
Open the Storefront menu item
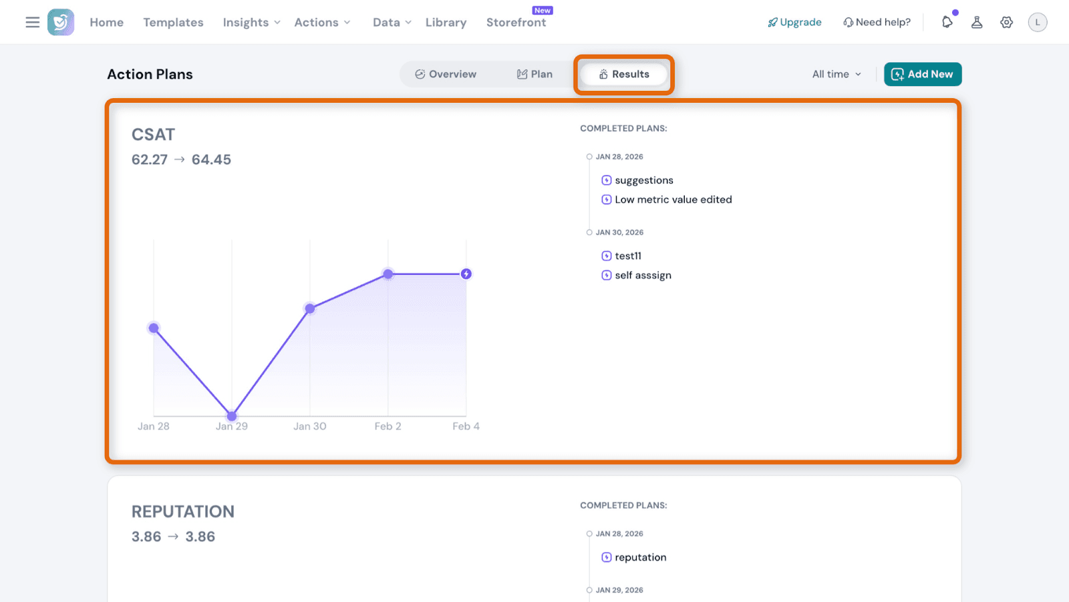click(x=516, y=22)
